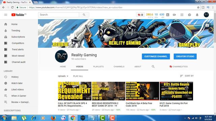The image size is (216, 121).
Task: Open Red Dead Redemption 2 Best Game video title
Action: tap(105, 105)
